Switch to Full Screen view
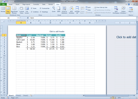Viewport: 138px width, 99px height. 27,10
